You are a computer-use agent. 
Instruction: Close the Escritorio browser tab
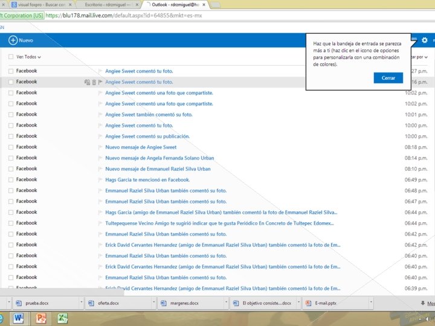pos(137,5)
